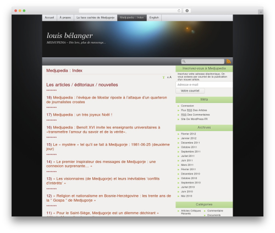Open the Février 2011 archive
This screenshot has width=275, height=233.
(x=188, y=169)
